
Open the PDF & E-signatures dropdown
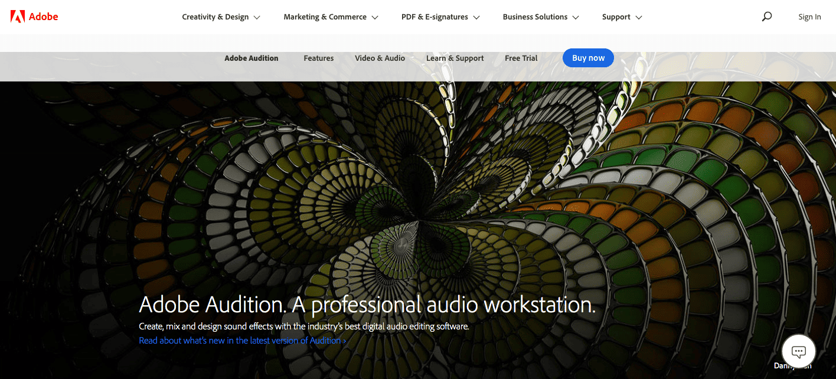pos(440,17)
